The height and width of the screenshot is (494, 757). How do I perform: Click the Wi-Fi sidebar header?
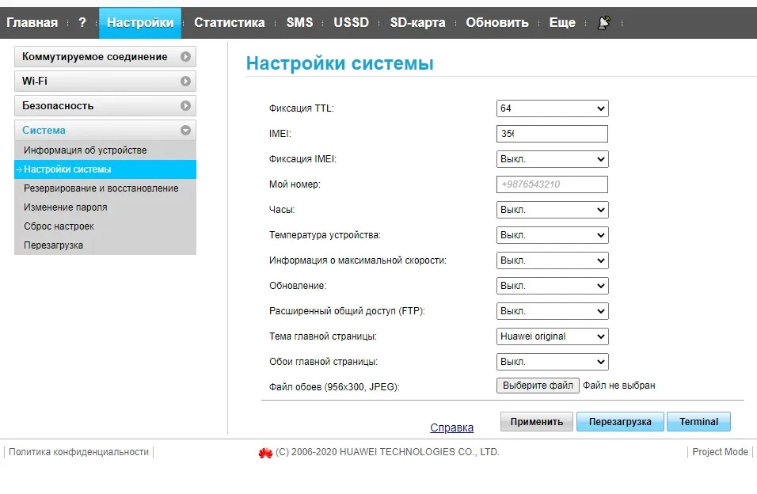[x=105, y=81]
